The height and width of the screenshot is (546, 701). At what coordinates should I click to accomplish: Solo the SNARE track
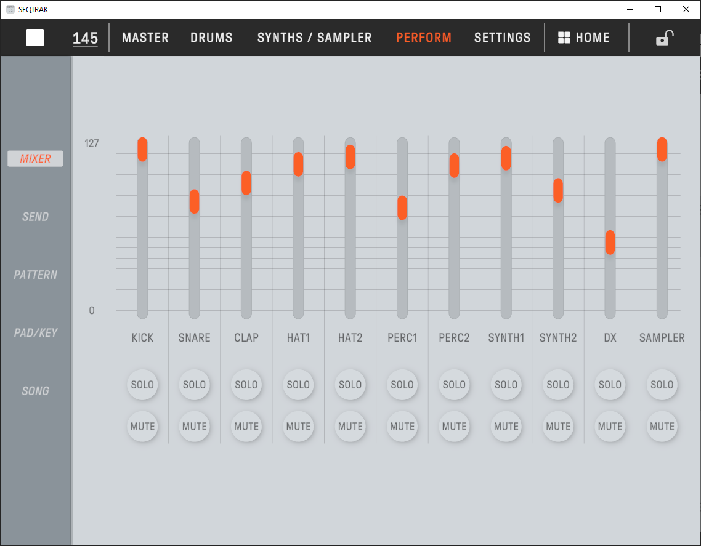pyautogui.click(x=194, y=385)
